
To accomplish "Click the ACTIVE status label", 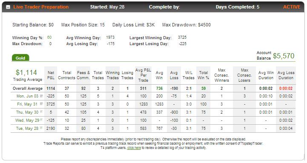I will (x=292, y=7).
